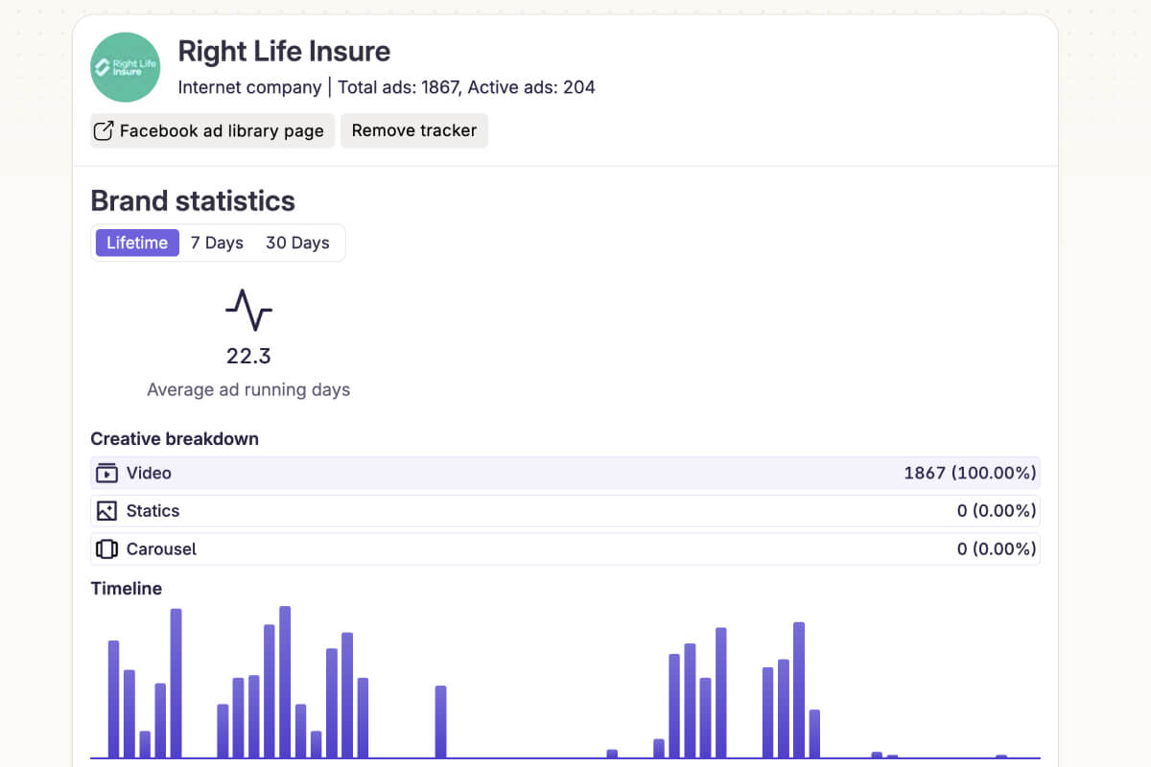This screenshot has height=767, width=1151.
Task: Select the Lifetime statistics tab
Action: (x=136, y=243)
